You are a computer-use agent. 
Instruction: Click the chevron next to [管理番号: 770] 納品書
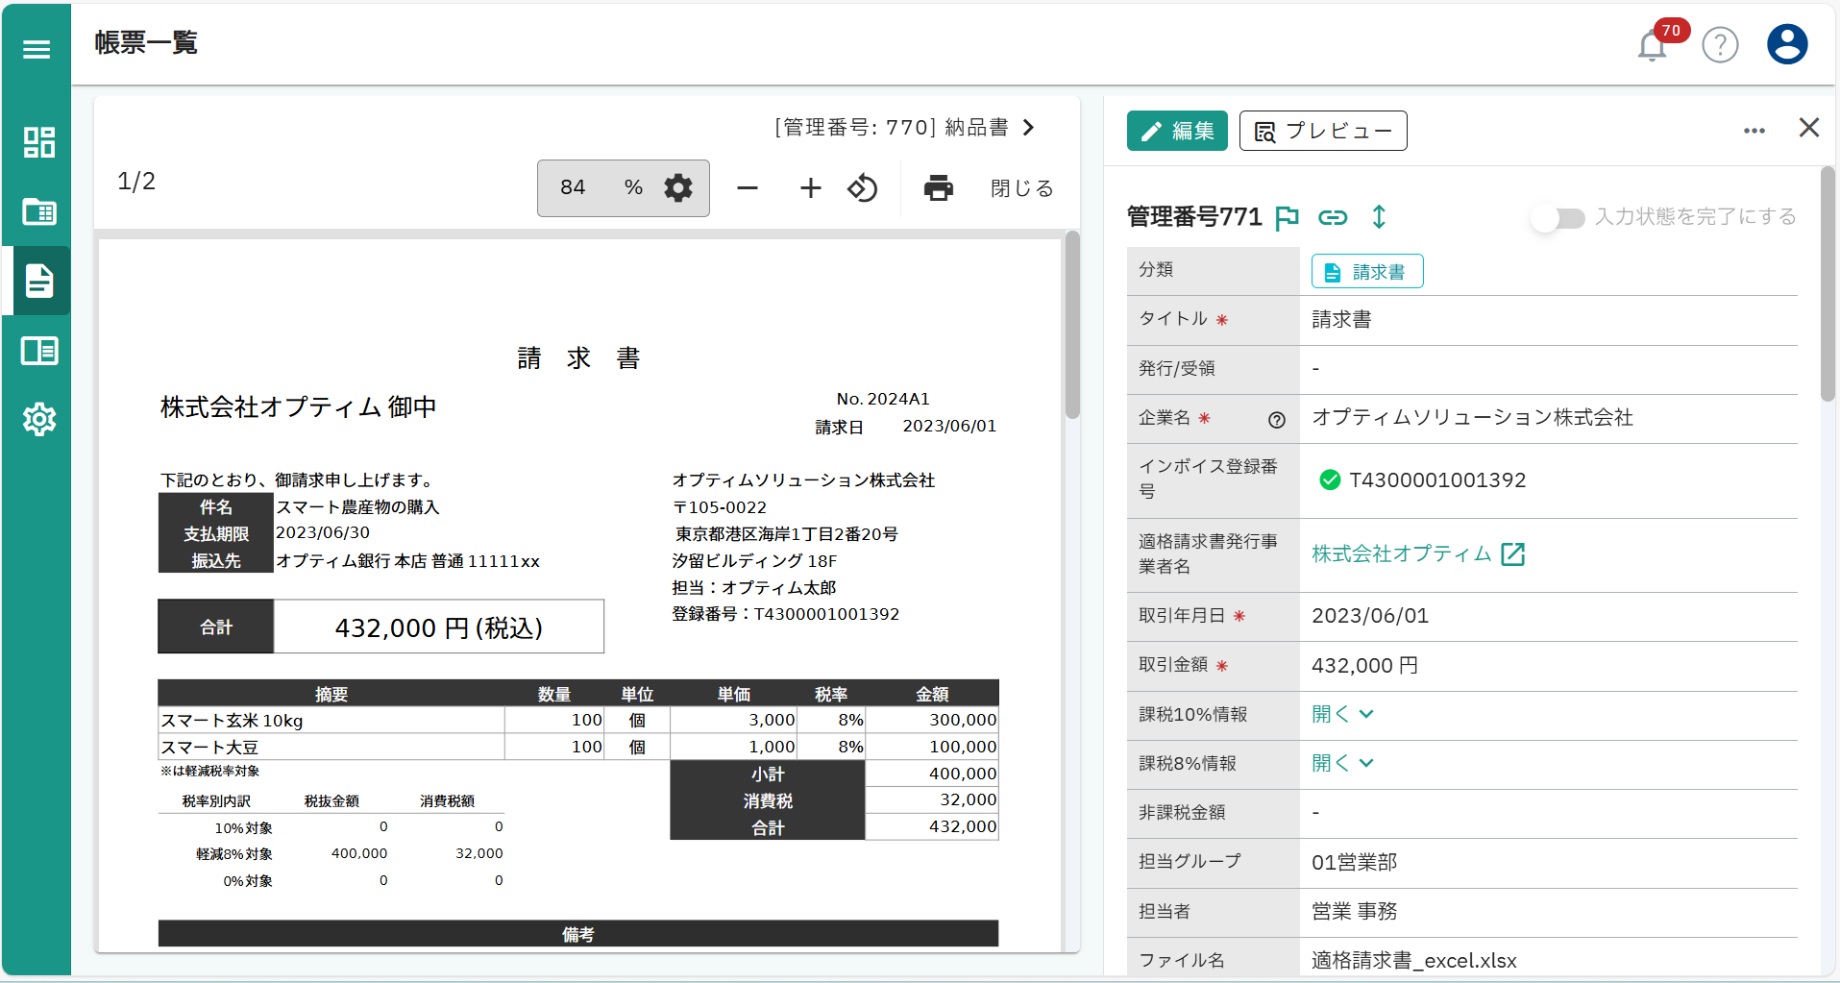(x=1028, y=127)
